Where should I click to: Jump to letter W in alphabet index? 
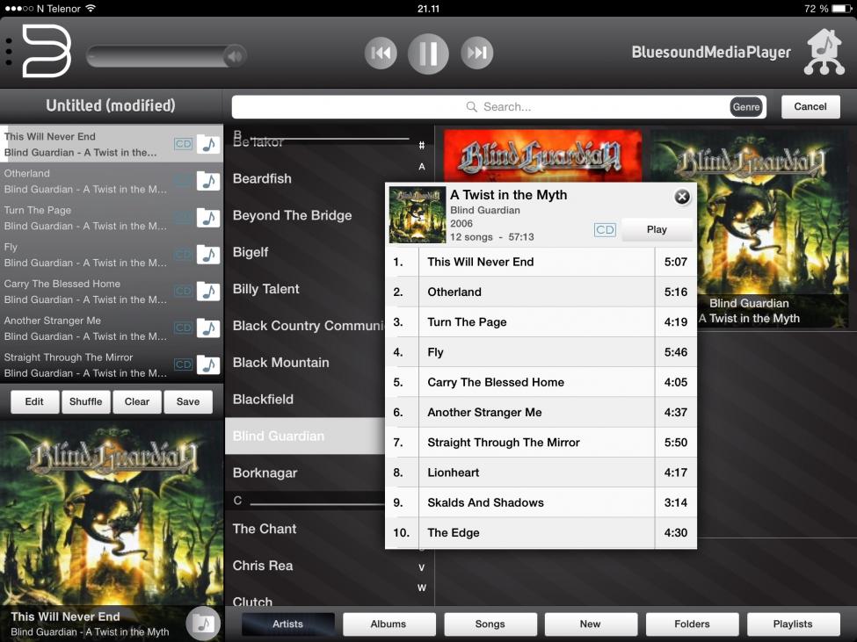[x=421, y=588]
